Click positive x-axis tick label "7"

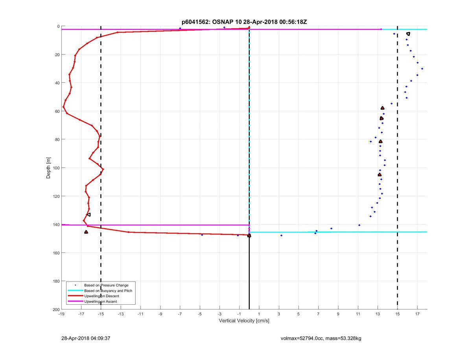click(318, 314)
